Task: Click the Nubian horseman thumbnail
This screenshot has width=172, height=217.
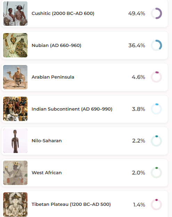Action: 15,45
